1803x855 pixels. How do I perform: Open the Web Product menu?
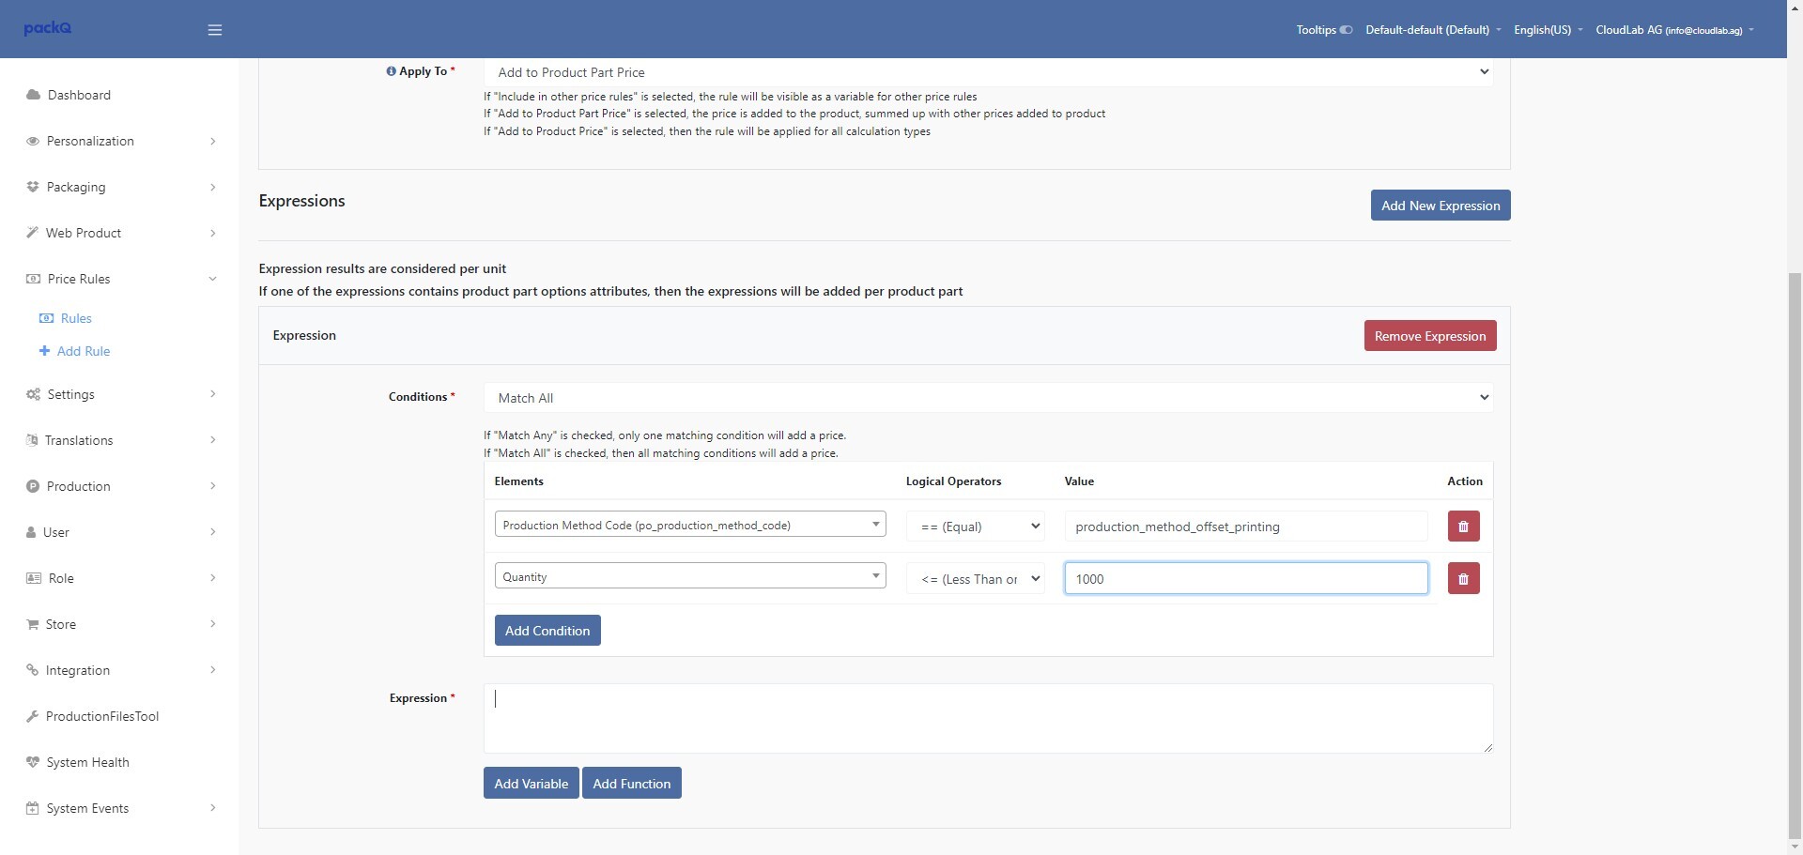click(84, 233)
